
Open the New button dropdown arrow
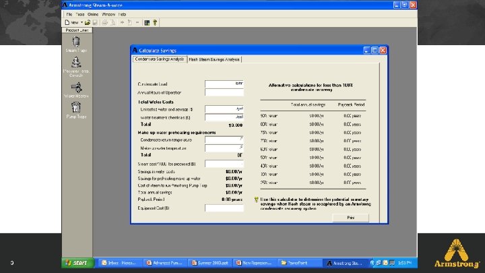coord(82,23)
